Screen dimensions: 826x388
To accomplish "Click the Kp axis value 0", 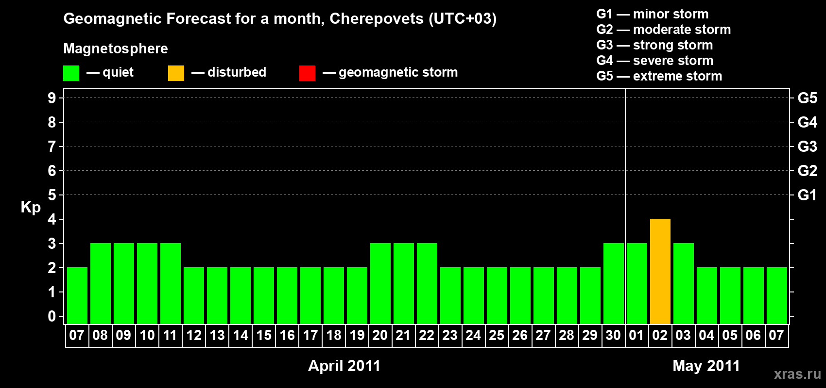I will pos(52,316).
